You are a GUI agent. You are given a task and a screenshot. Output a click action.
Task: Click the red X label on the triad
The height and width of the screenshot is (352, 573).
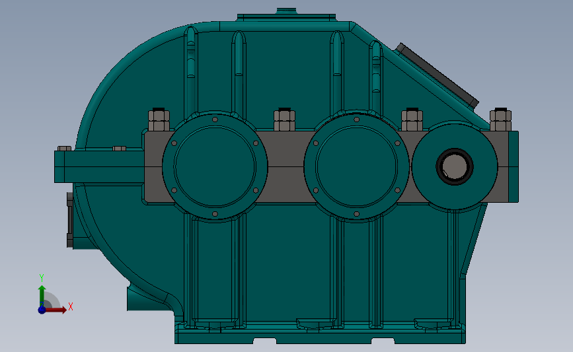71,306
